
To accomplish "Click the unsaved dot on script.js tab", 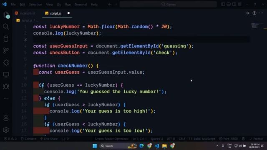I will tap(68, 13).
